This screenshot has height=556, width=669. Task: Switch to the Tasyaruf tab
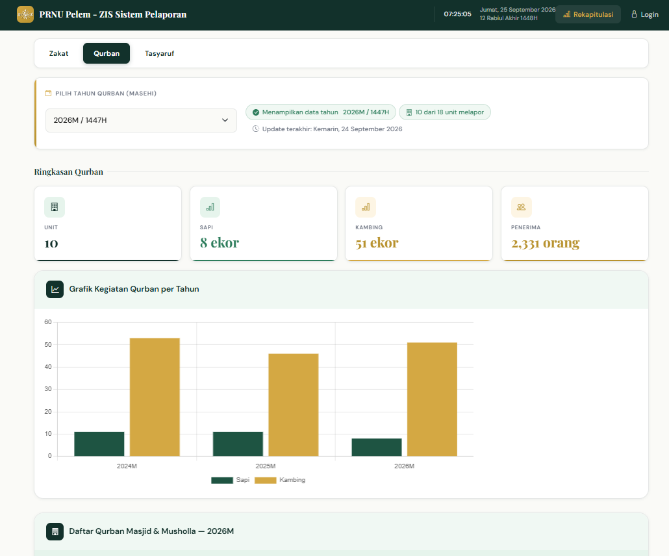tap(160, 53)
